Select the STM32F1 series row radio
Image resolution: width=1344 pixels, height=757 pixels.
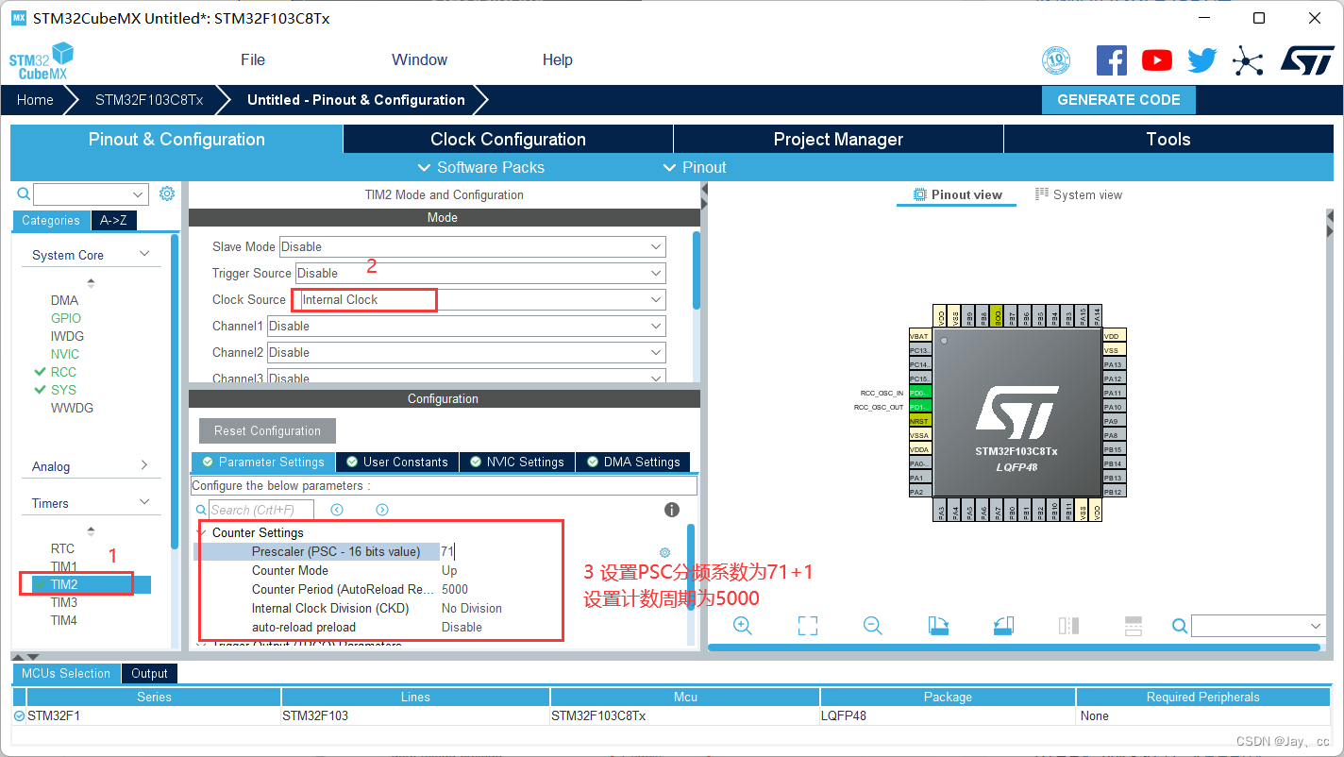[x=19, y=716]
